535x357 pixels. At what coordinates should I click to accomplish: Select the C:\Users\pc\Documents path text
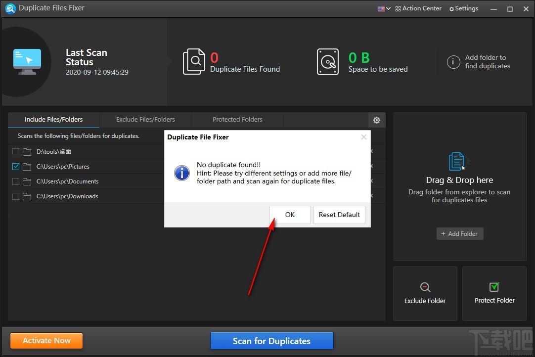[68, 181]
